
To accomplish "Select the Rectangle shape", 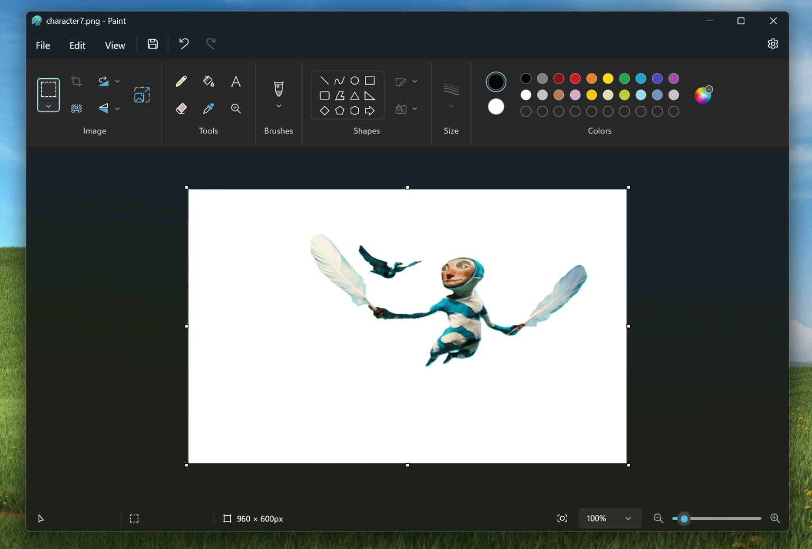I will point(370,80).
